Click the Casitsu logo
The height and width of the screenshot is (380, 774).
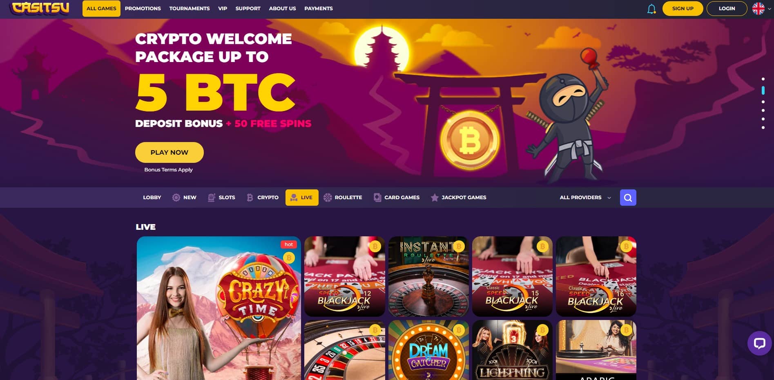click(40, 9)
